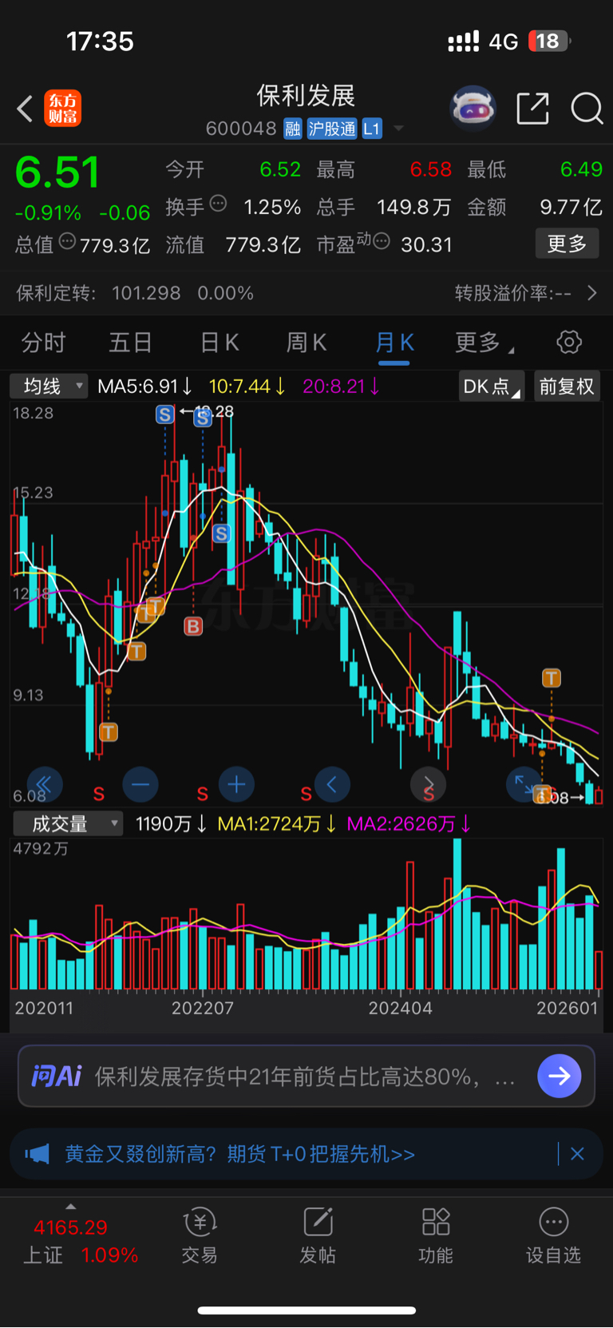The width and height of the screenshot is (613, 1328).
Task: Tap the 保利发展 stock title
Action: (x=306, y=97)
